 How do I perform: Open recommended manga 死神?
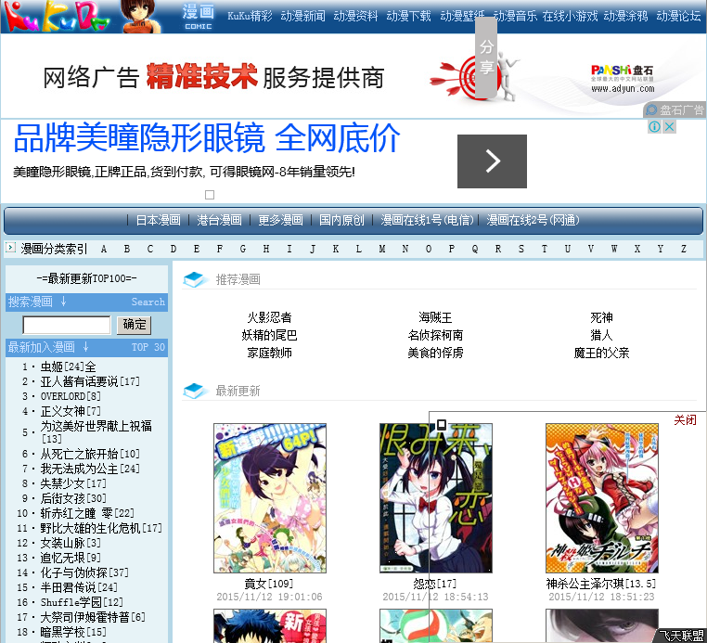[601, 317]
